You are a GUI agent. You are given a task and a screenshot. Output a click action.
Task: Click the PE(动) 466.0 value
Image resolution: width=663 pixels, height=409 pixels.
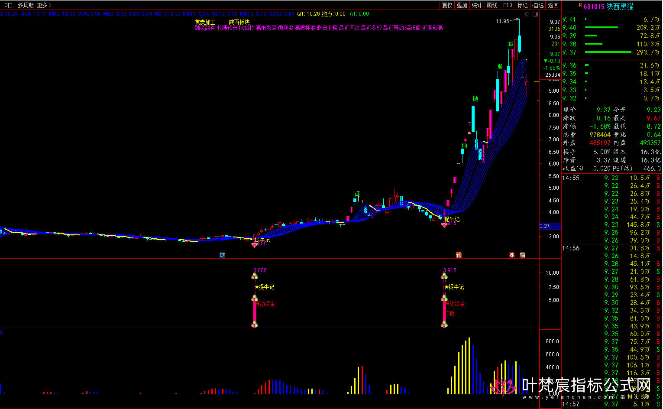tap(652, 169)
